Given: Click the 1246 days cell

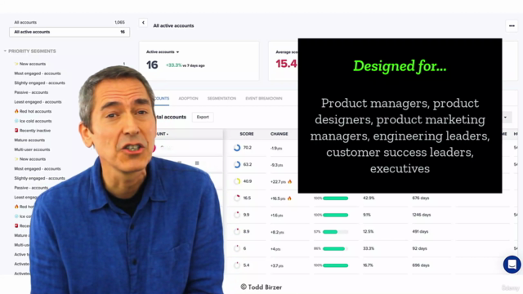Looking at the screenshot, I should pyautogui.click(x=422, y=215).
